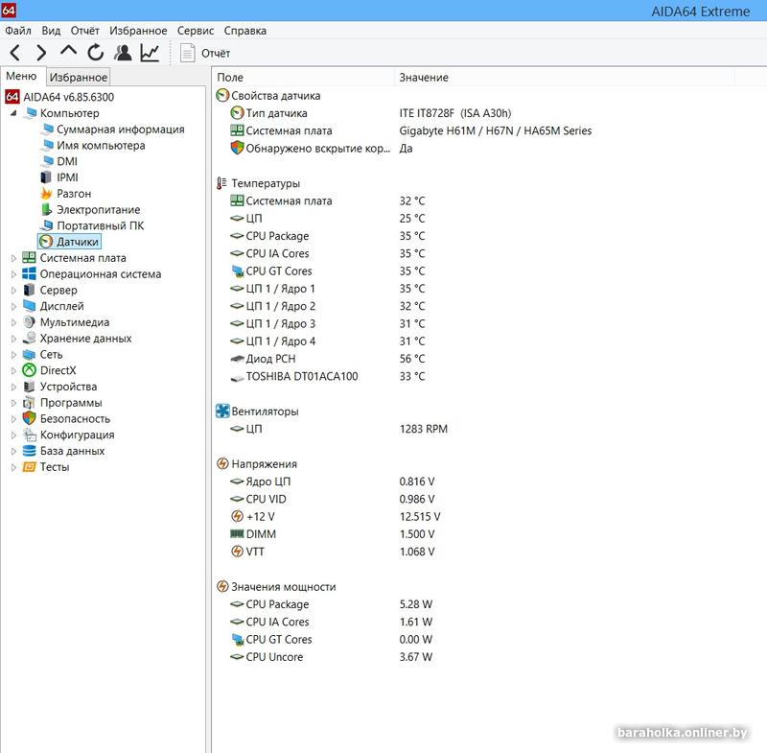
Task: Expand the Устройства tree node
Action: (x=13, y=387)
